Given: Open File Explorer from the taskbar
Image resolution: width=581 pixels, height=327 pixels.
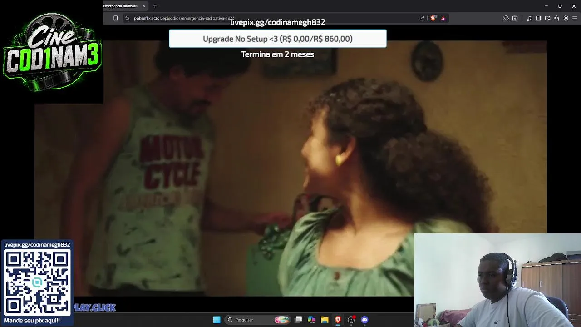Looking at the screenshot, I should click(325, 320).
